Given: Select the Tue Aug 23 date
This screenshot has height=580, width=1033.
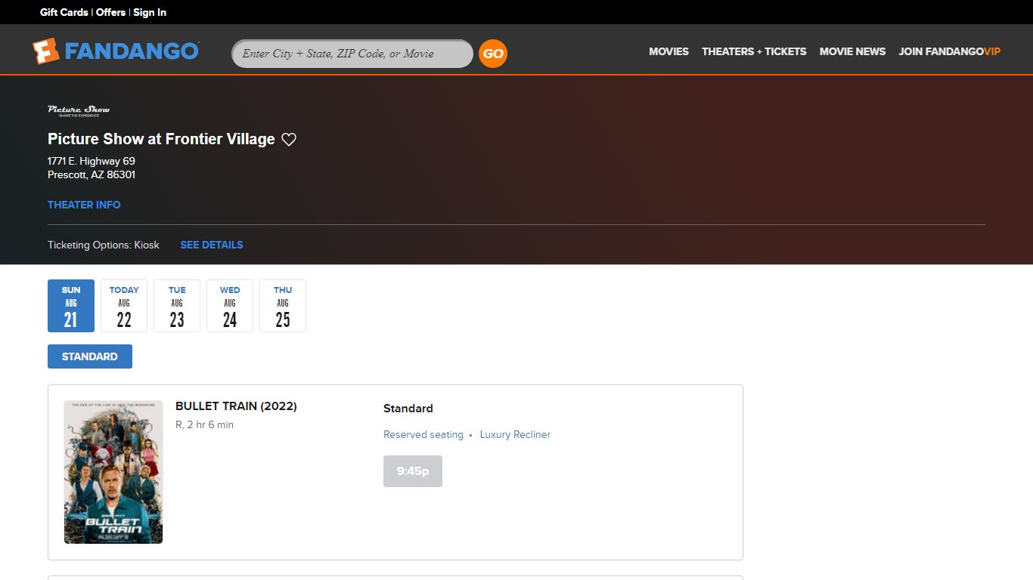Looking at the screenshot, I should pyautogui.click(x=177, y=306).
